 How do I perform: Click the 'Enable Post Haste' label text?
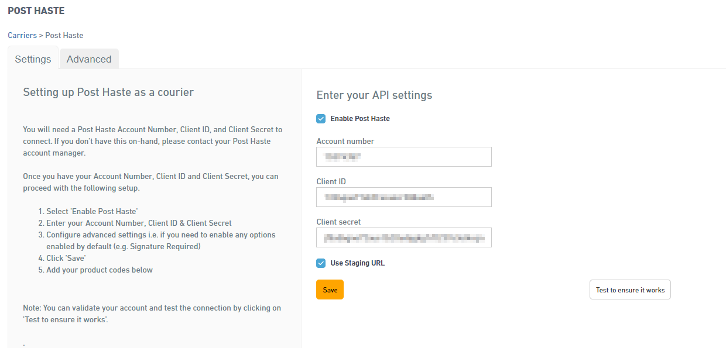coord(360,119)
